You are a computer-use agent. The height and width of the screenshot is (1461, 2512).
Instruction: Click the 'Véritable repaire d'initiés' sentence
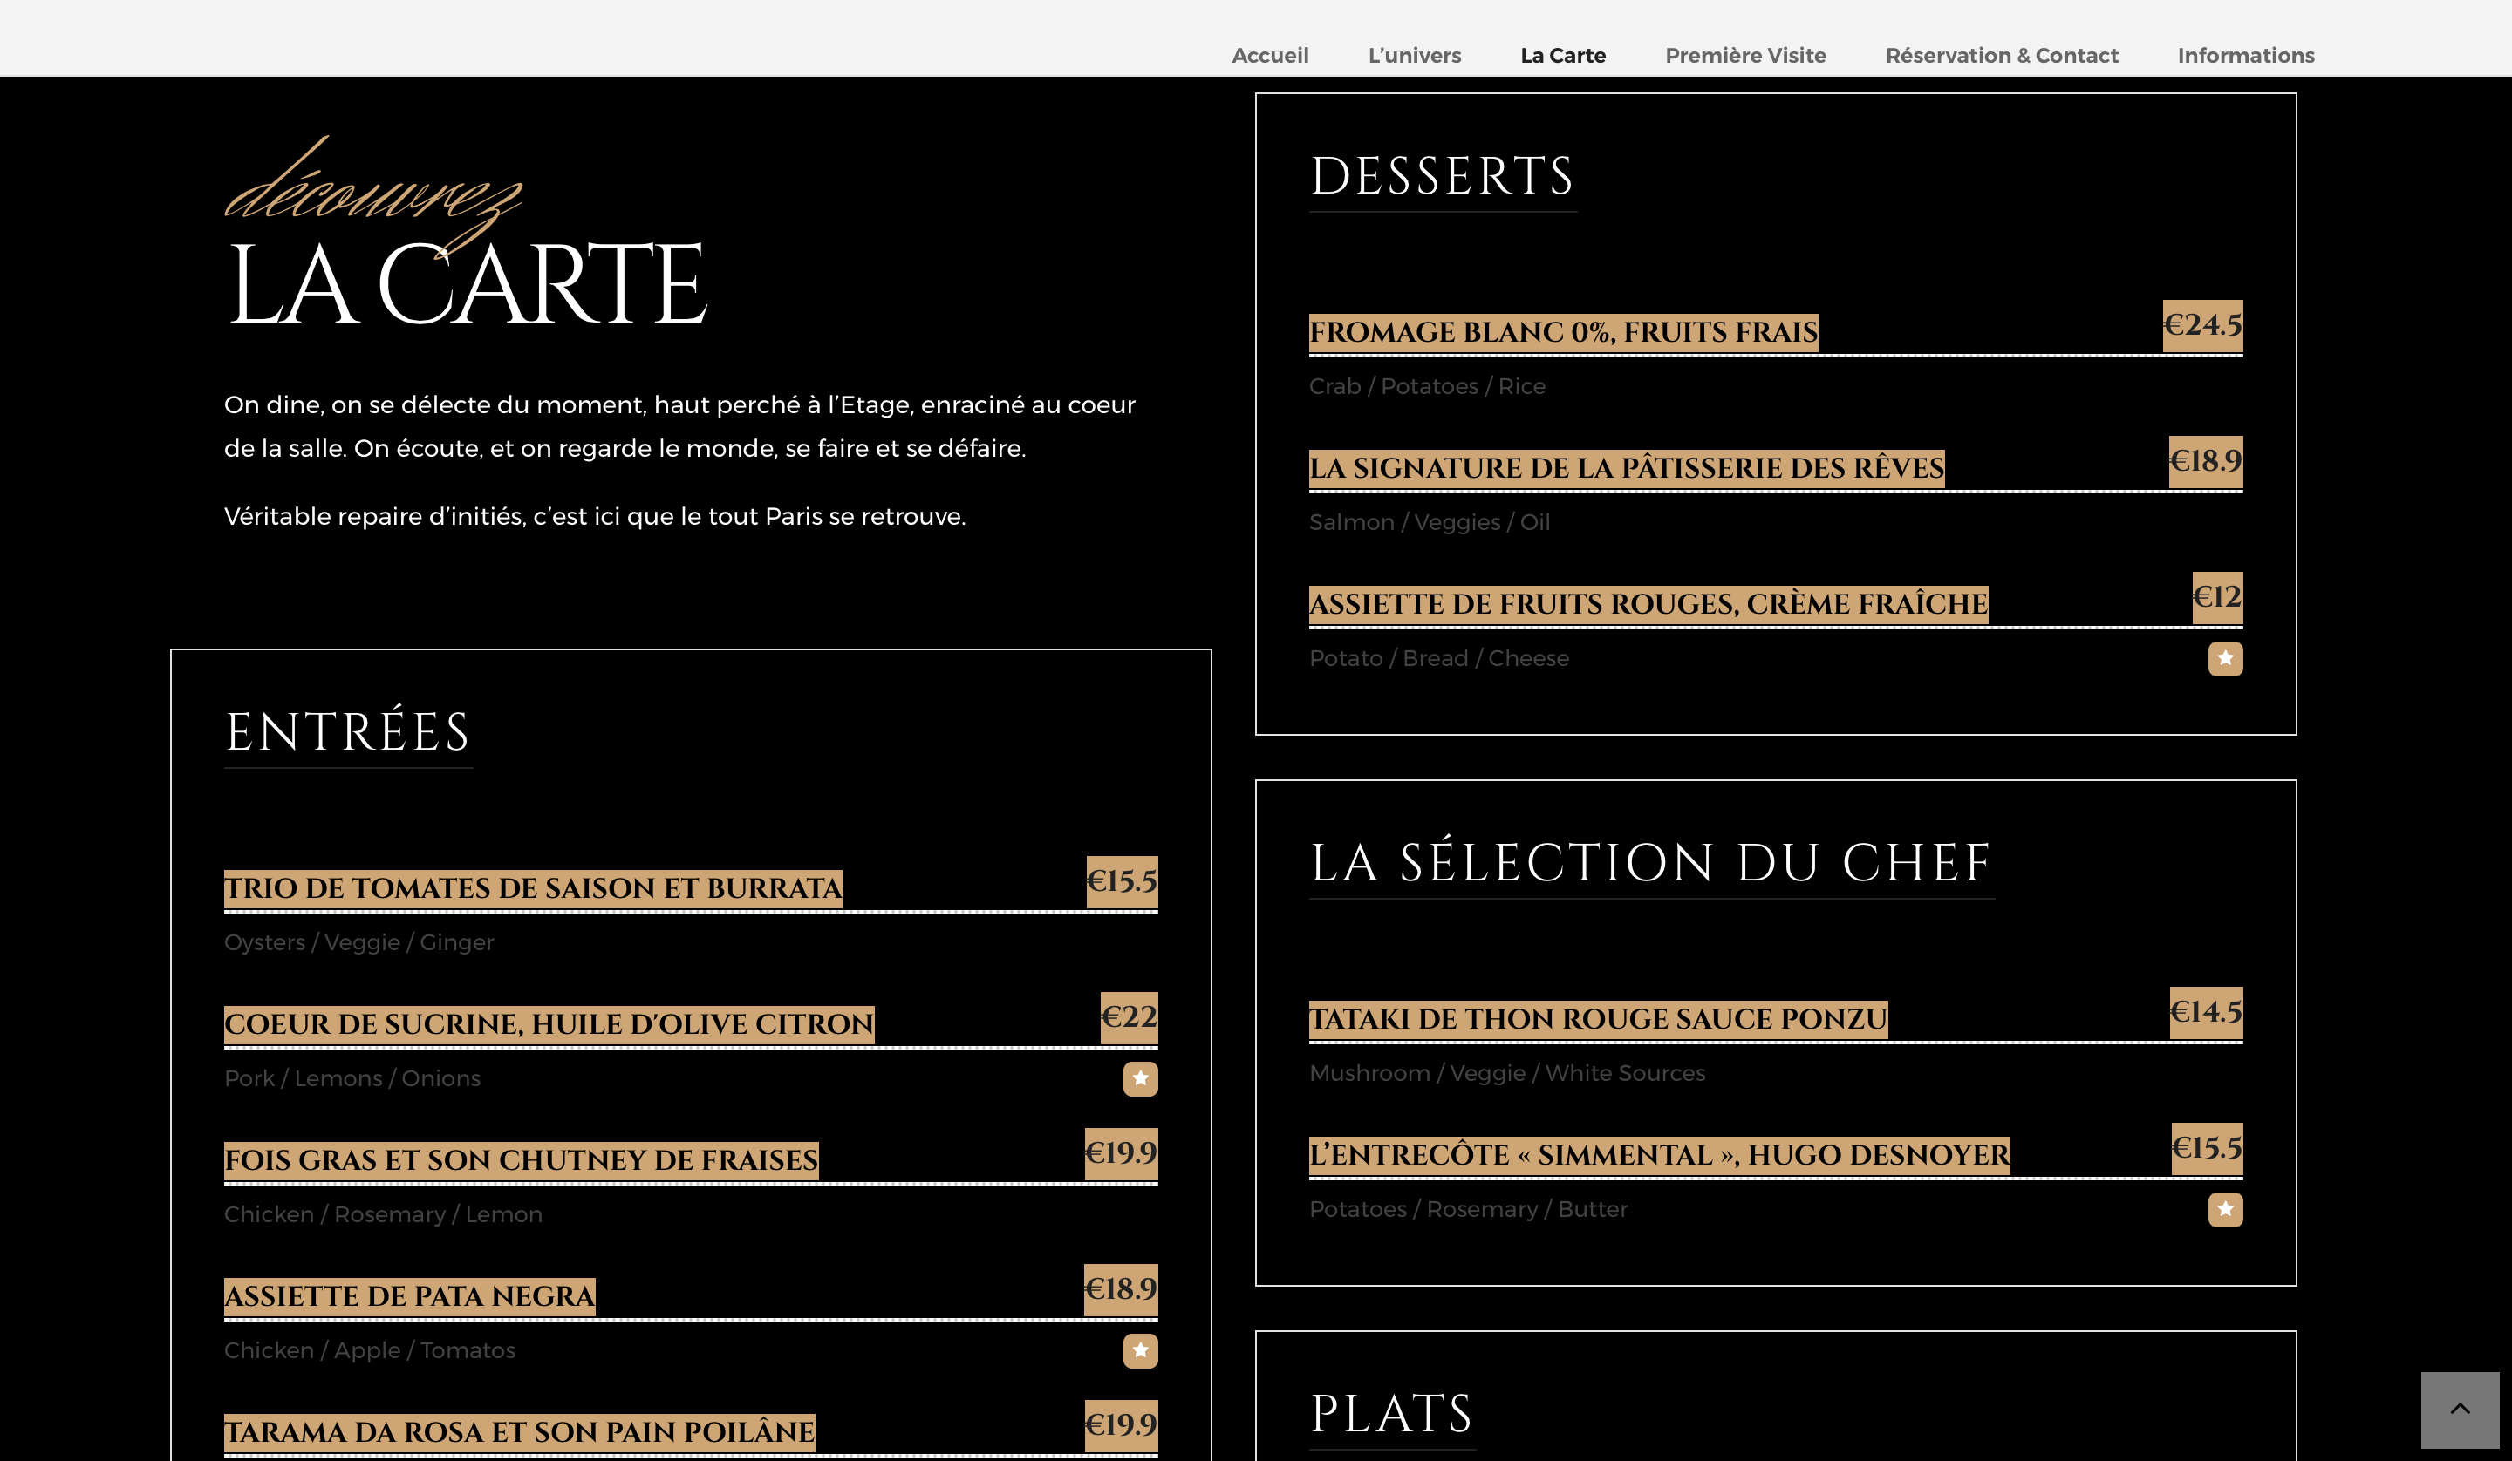[x=595, y=517]
